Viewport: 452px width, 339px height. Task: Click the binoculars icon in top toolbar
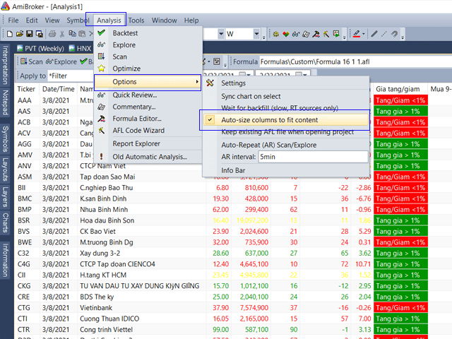[x=296, y=35]
